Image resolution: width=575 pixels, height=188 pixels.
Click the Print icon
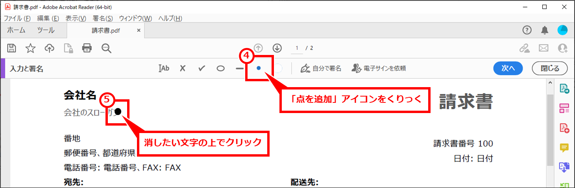coord(87,48)
